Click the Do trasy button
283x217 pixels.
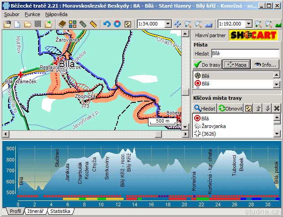[207, 65]
